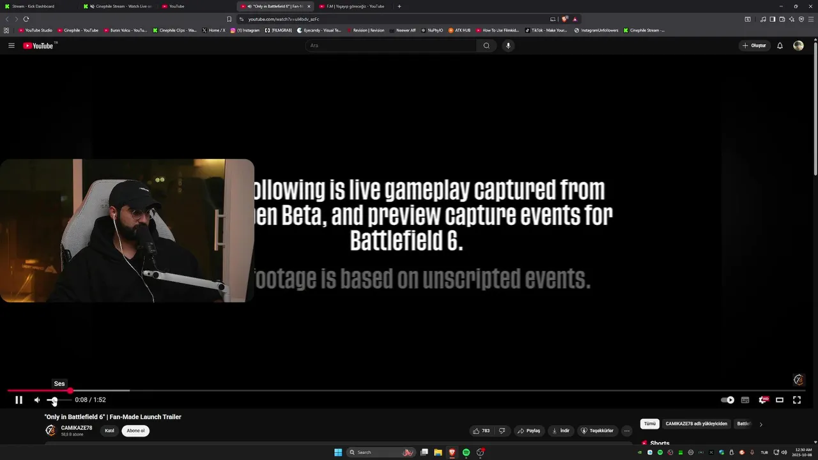This screenshot has height=460, width=818.
Task: Show more filter chips with arrow
Action: pyautogui.click(x=760, y=424)
